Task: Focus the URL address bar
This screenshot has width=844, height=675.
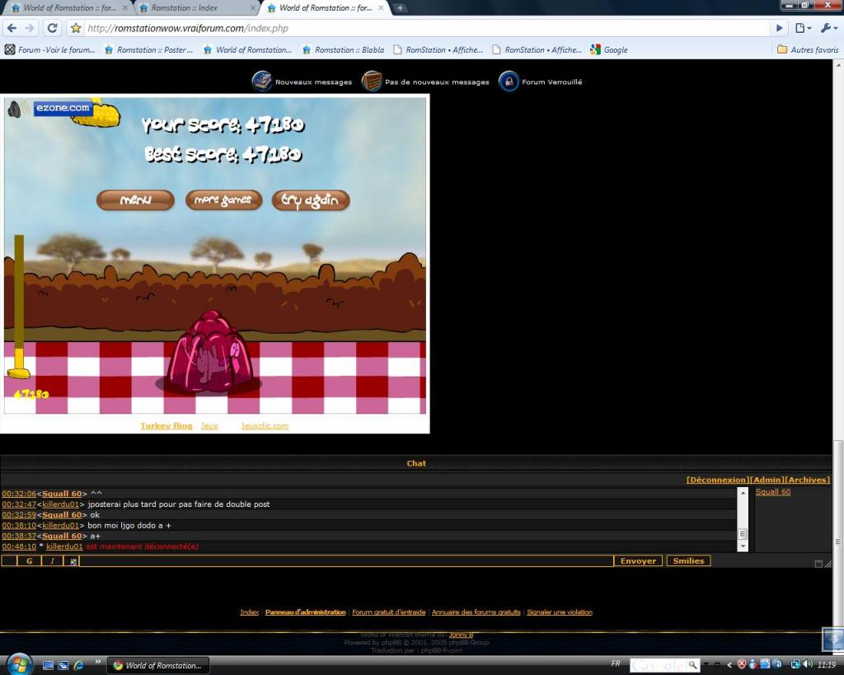Action: pos(425,28)
